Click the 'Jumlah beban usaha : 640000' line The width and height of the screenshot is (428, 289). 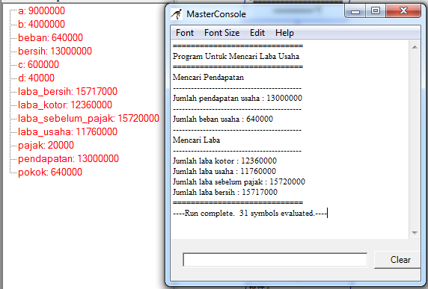tap(223, 119)
